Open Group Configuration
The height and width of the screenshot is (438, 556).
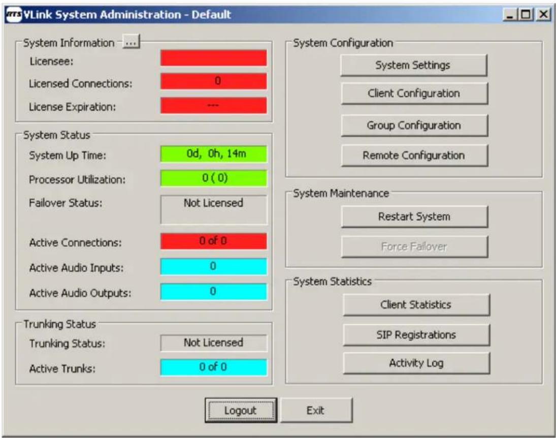click(x=414, y=126)
